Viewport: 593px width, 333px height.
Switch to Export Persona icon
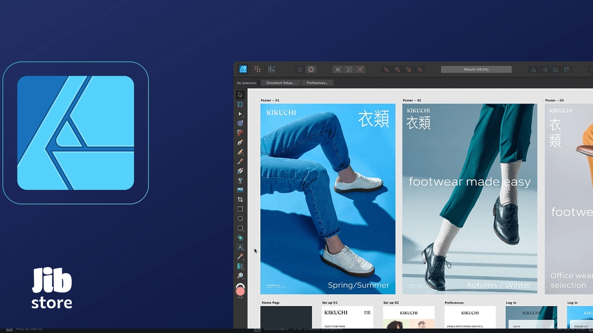(x=272, y=69)
